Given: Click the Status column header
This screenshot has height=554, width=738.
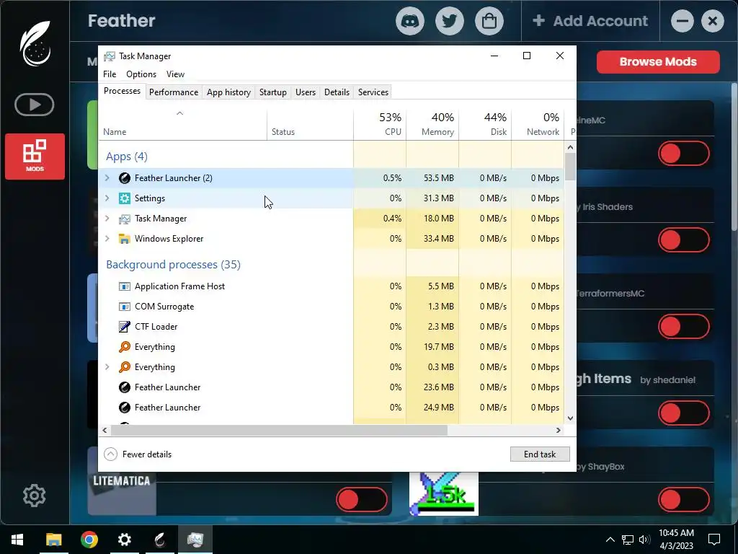Looking at the screenshot, I should tap(310, 125).
